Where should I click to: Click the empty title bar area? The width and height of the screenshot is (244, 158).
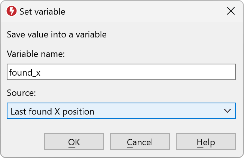click(142, 12)
